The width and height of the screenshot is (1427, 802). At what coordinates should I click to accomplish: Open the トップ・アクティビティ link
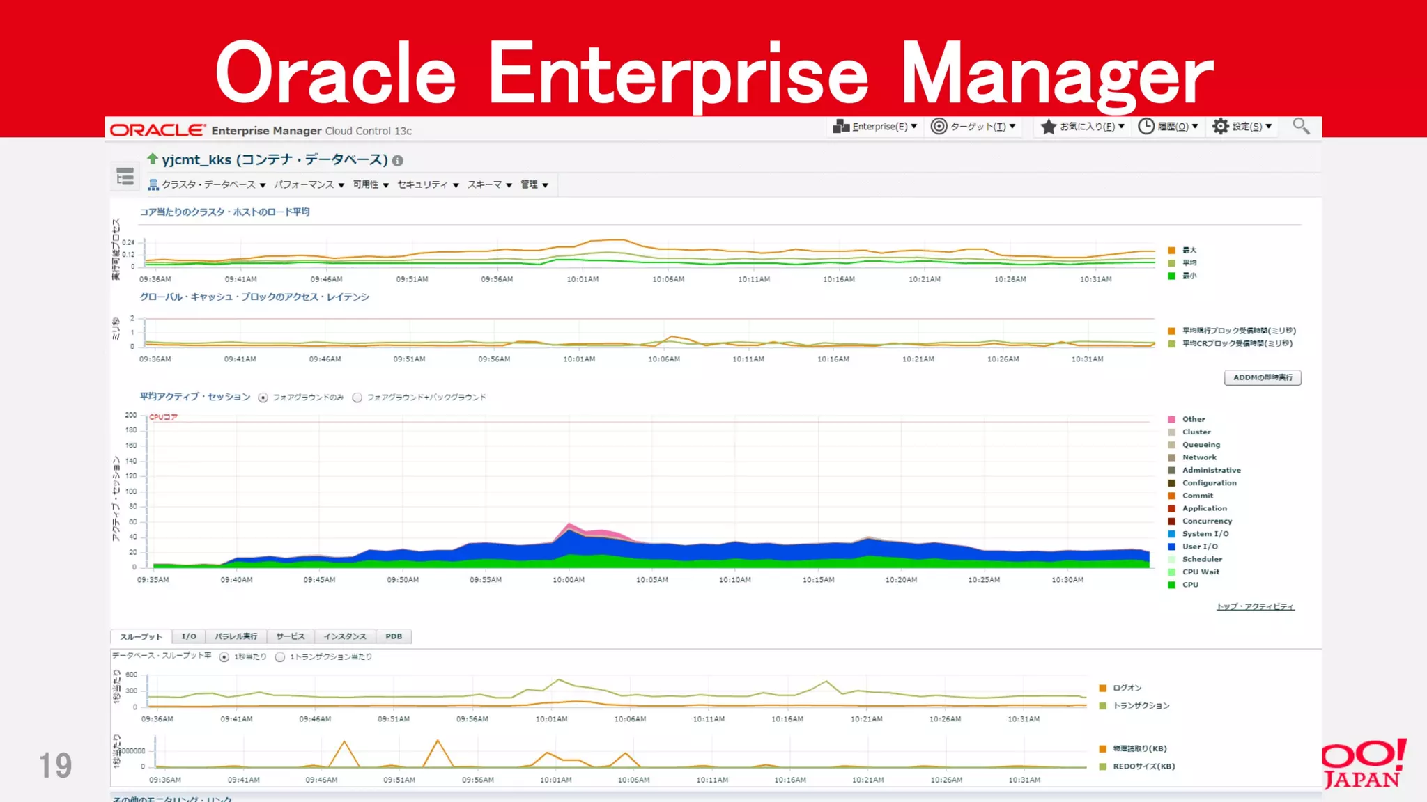coord(1255,606)
